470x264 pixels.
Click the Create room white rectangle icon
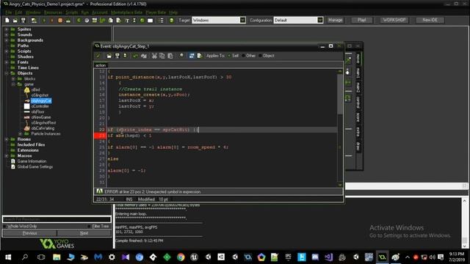pos(150,20)
